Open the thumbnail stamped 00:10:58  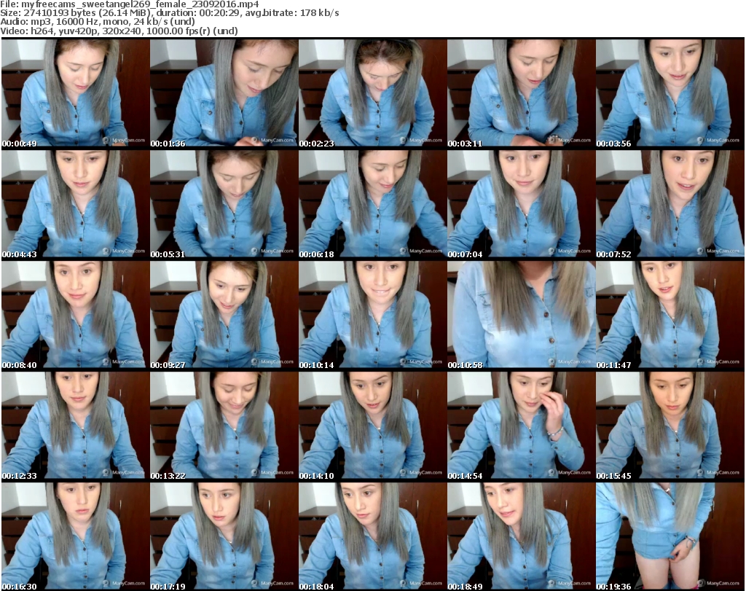(522, 315)
